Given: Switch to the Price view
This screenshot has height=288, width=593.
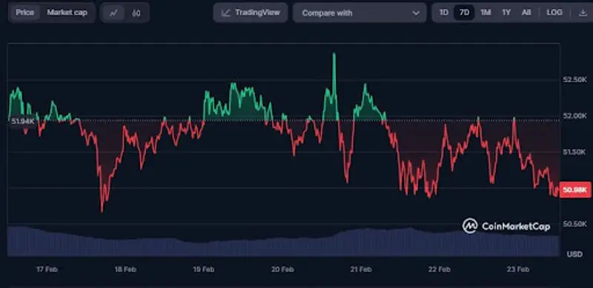Looking at the screenshot, I should [25, 13].
